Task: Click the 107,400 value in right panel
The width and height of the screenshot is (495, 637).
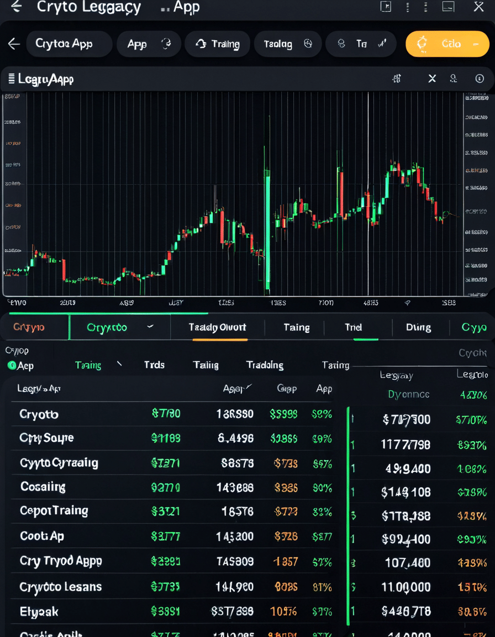Action: 407,563
